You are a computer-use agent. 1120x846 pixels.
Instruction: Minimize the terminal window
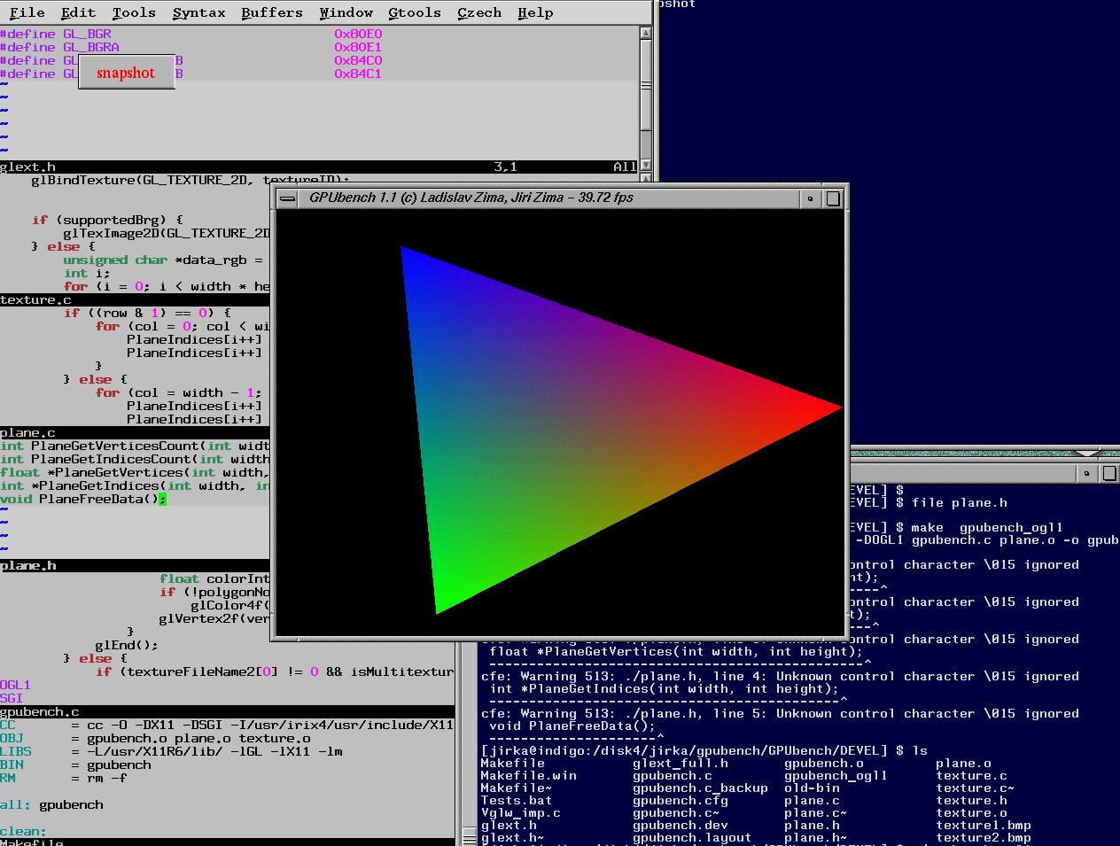click(1086, 474)
